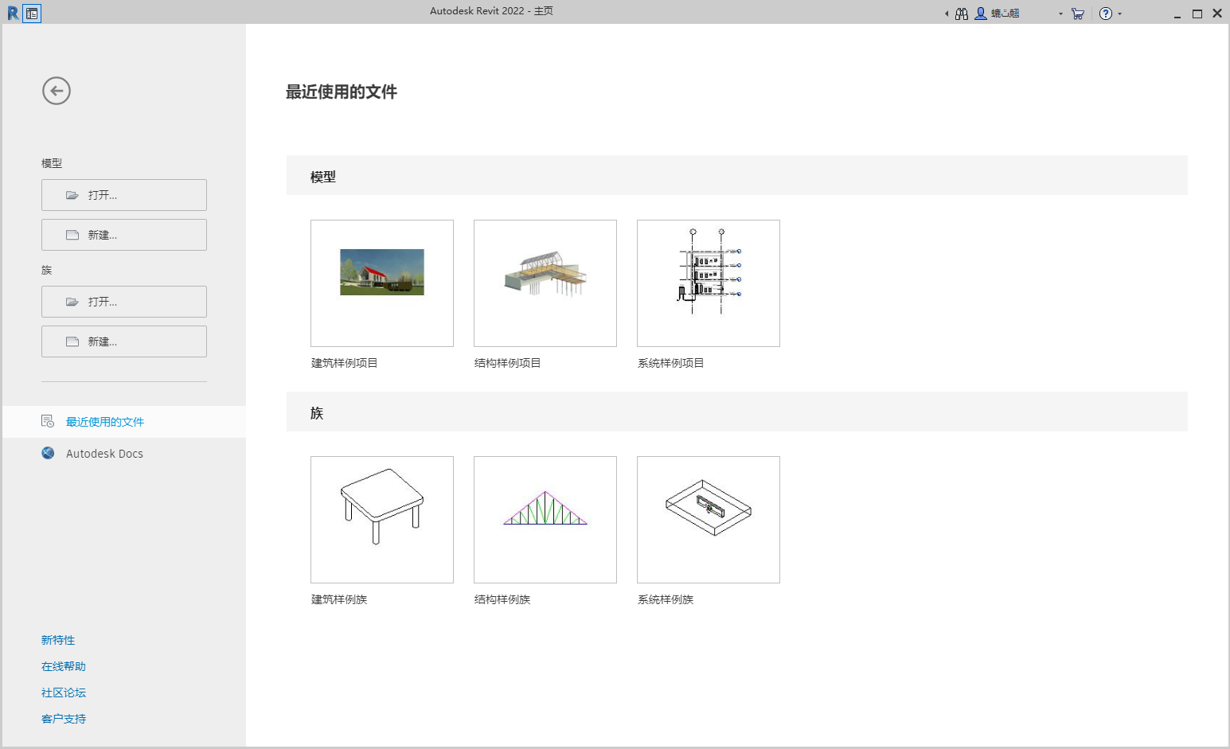
Task: Click the 模型 section header in main pane
Action: pos(737,176)
